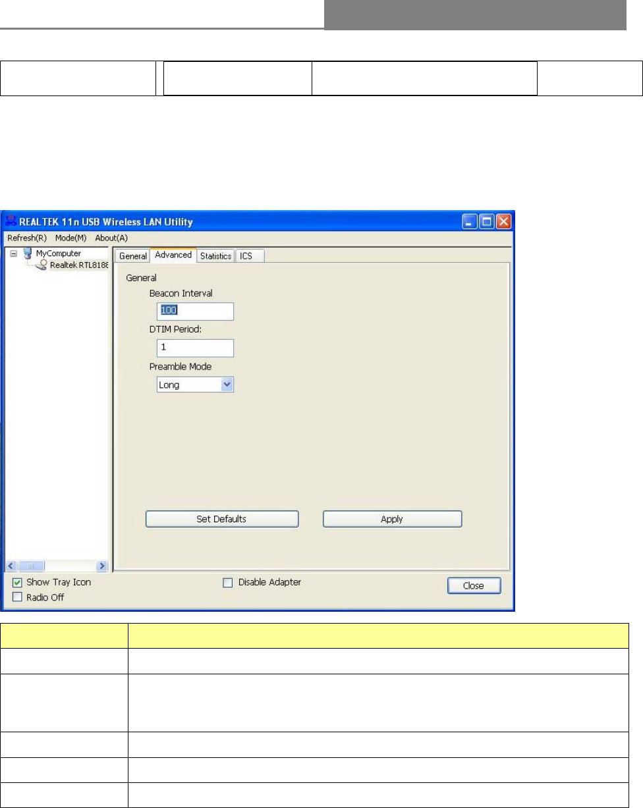Collapse the MyComputer tree node
The width and height of the screenshot is (643, 808).
tap(13, 254)
